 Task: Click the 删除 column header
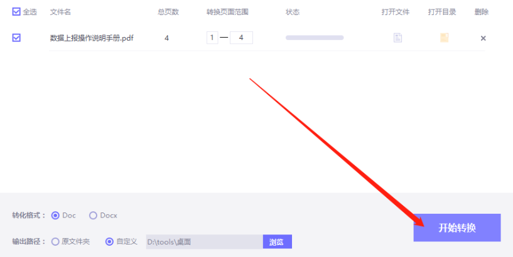[x=481, y=12]
